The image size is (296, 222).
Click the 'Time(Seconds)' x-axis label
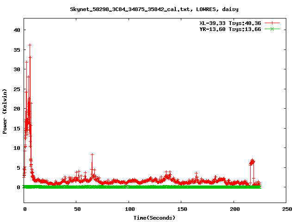[x=154, y=218]
